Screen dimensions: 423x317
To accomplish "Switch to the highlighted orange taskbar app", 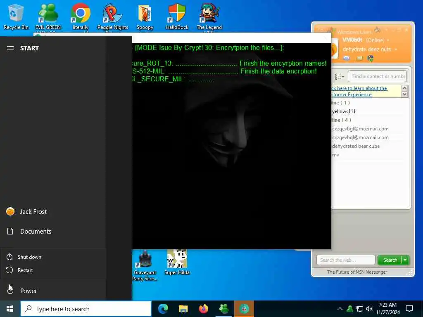I will point(244,309).
